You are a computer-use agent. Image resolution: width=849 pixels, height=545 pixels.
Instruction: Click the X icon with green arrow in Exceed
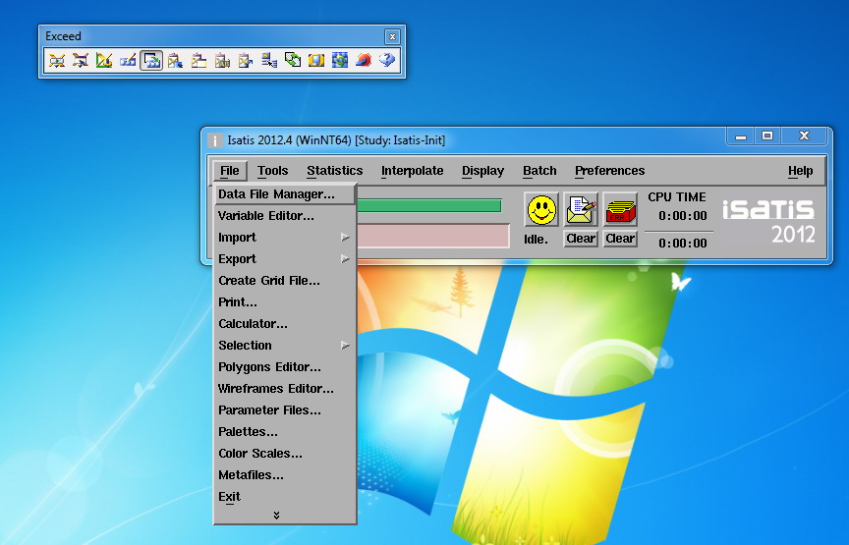coord(57,60)
